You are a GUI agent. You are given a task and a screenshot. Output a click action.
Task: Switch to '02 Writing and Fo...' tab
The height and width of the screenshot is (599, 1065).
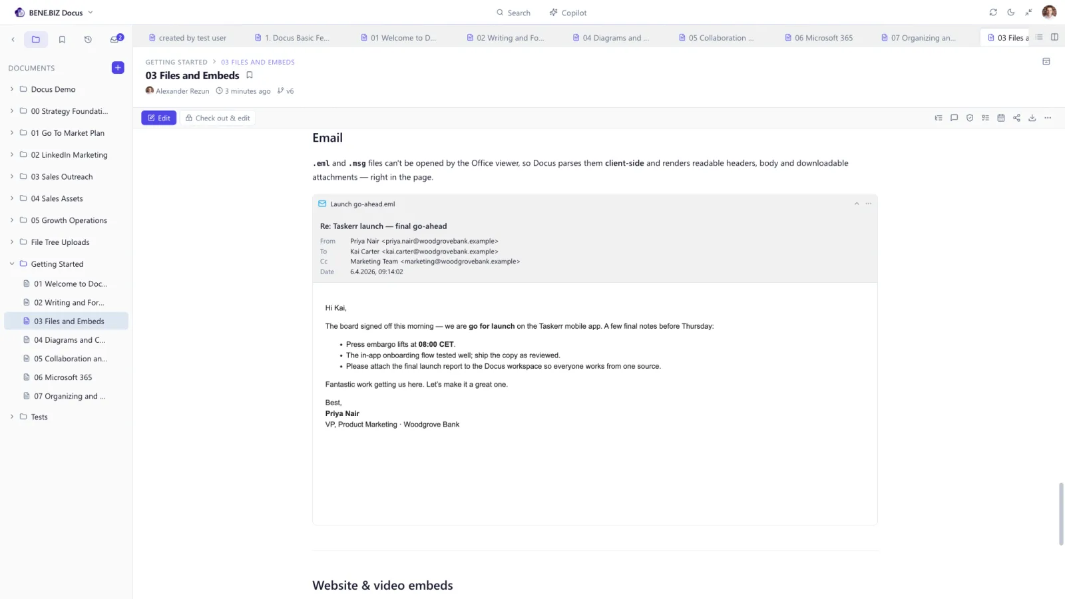pyautogui.click(x=505, y=38)
